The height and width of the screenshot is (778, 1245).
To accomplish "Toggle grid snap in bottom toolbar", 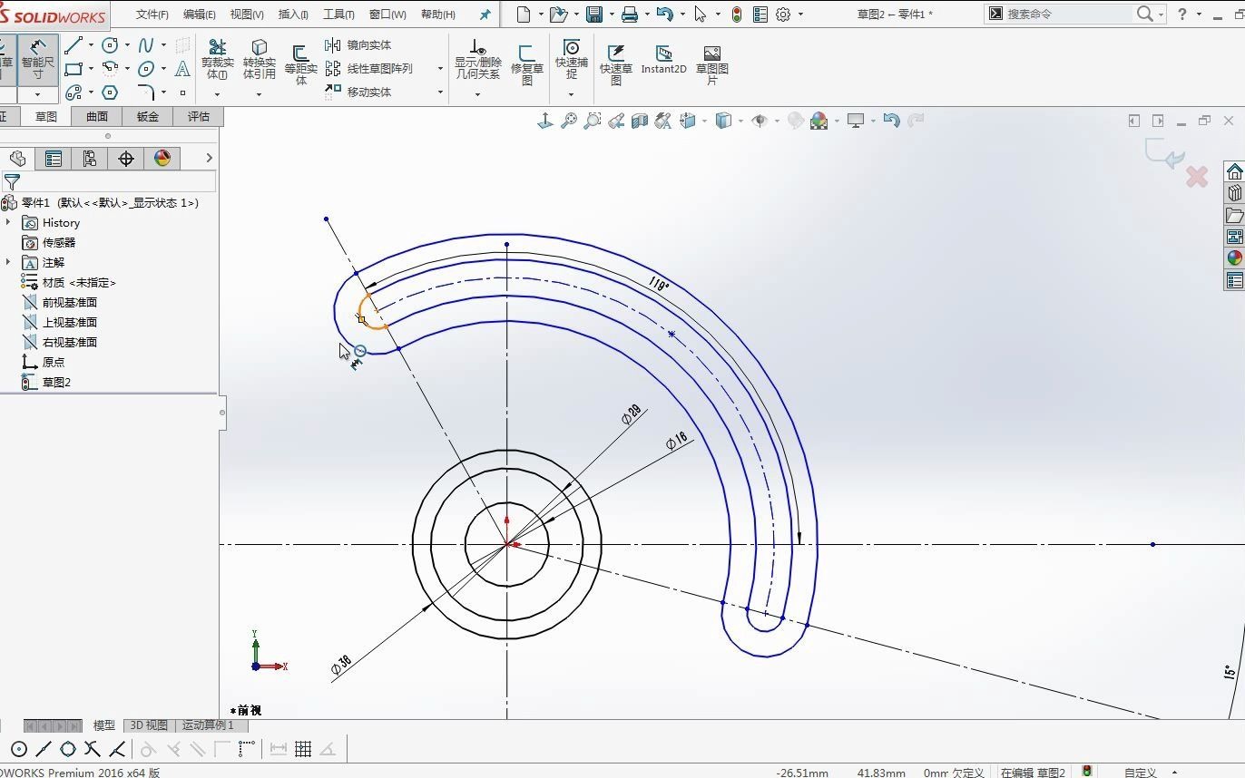I will (303, 749).
